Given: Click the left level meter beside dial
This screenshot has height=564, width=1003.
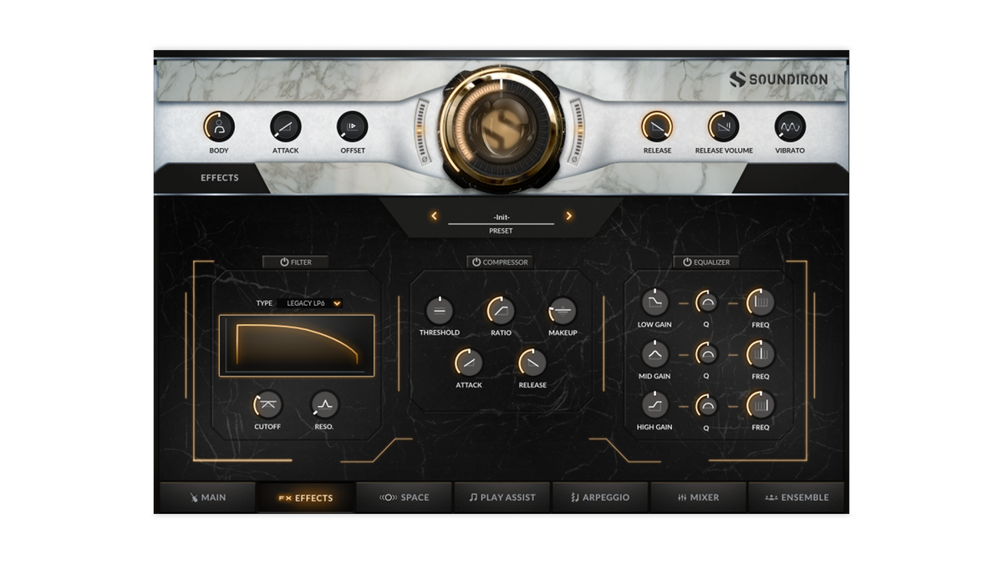Looking at the screenshot, I should click(x=423, y=131).
